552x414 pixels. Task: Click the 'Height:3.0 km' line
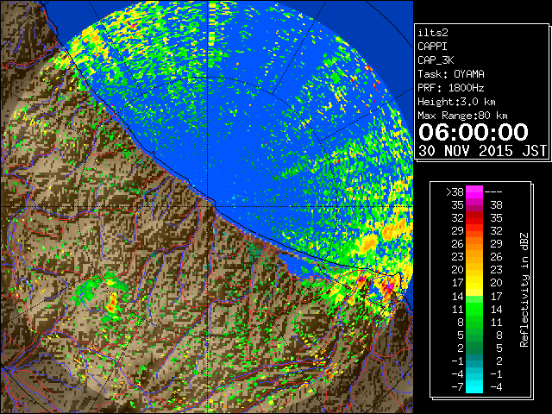coord(456,102)
